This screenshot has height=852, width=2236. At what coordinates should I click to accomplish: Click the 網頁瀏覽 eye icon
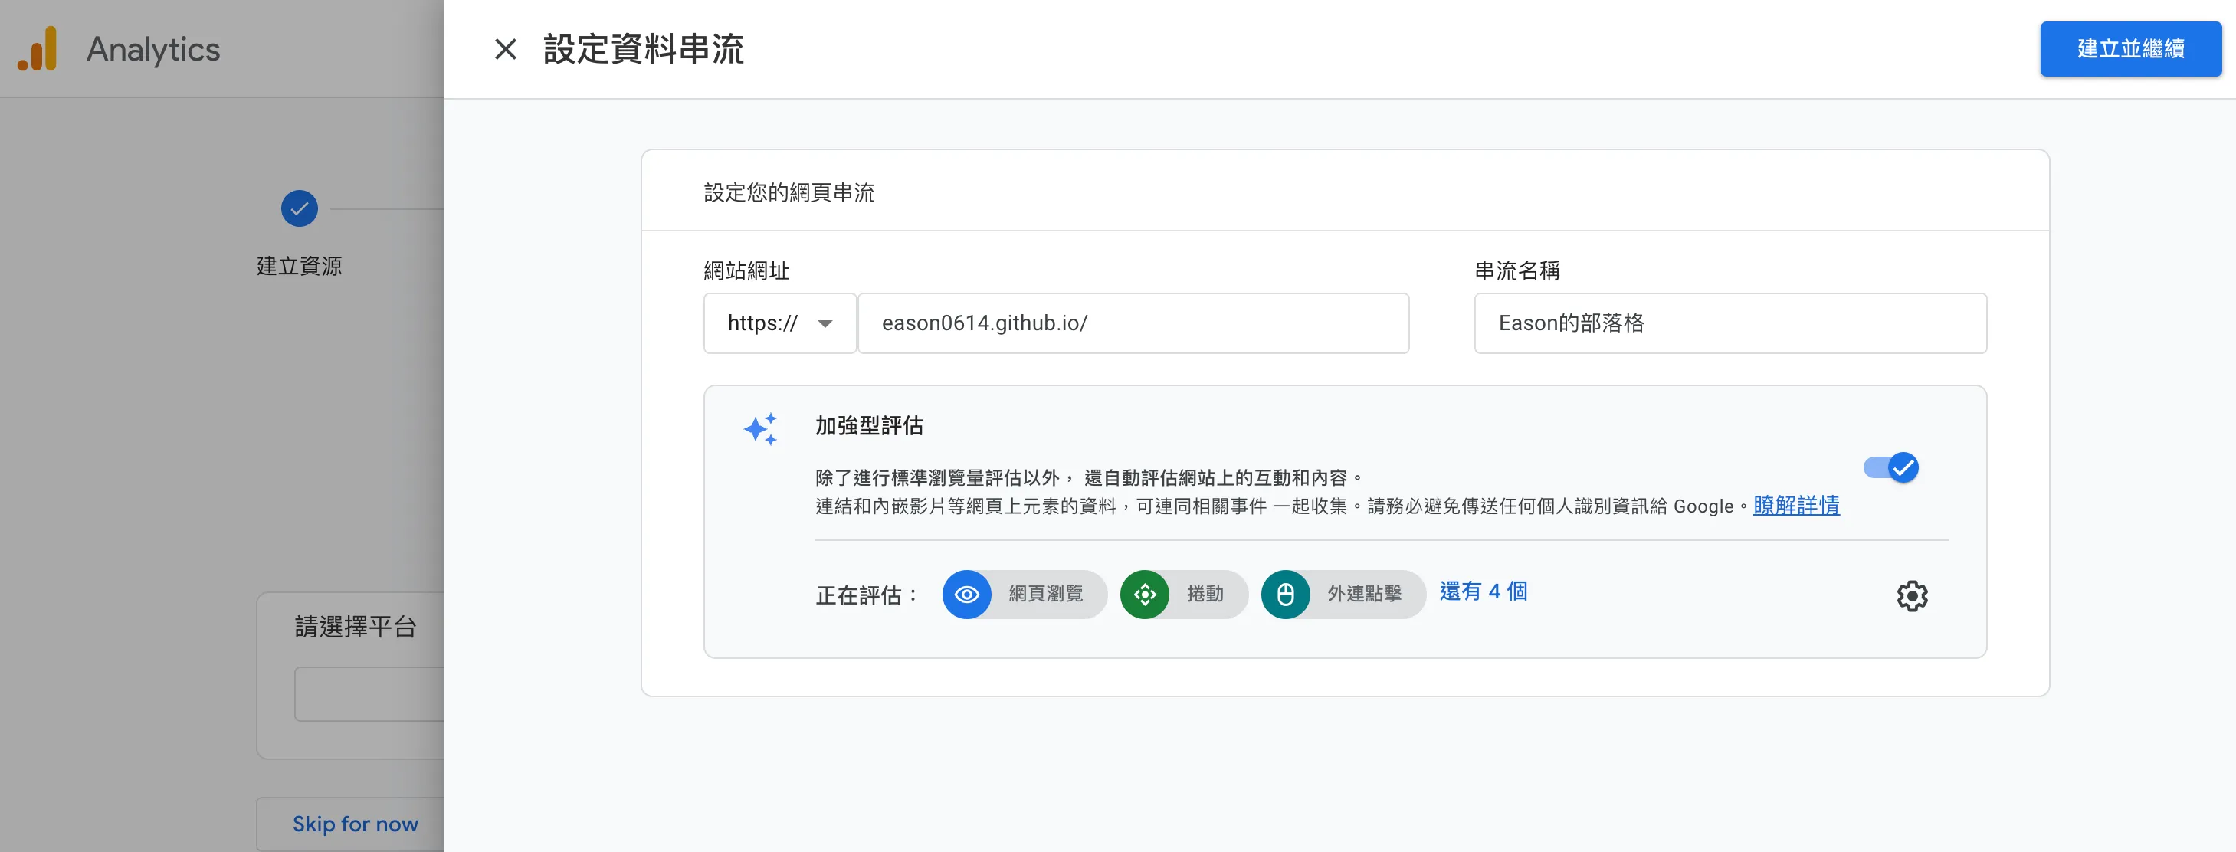tap(967, 595)
